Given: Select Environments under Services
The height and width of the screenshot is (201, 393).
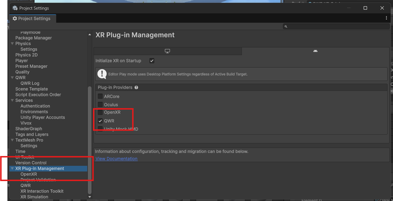Looking at the screenshot, I should click(34, 112).
